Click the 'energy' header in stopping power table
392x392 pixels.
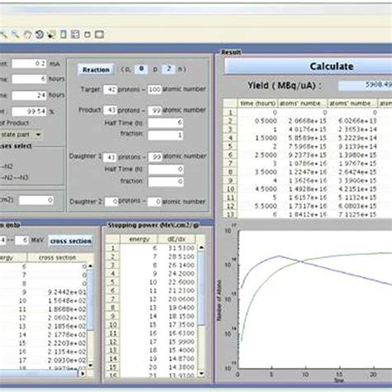click(139, 239)
